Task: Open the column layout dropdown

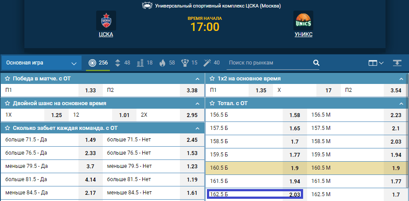Action: [x=376, y=63]
